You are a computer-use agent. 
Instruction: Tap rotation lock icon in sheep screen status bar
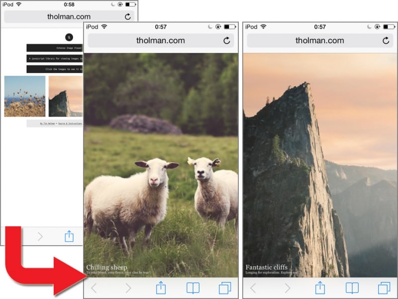click(218, 26)
